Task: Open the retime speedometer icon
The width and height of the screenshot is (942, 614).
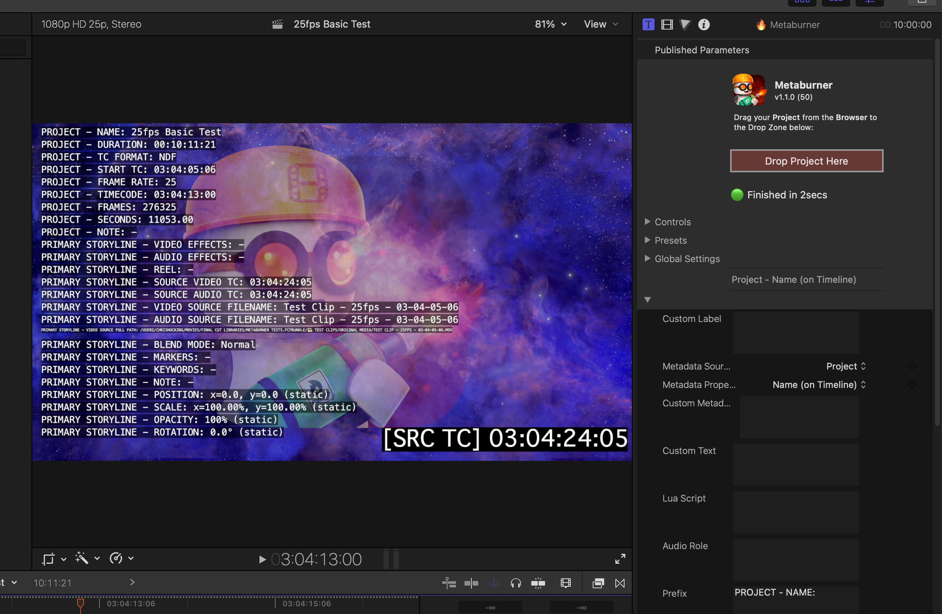Action: [x=116, y=558]
